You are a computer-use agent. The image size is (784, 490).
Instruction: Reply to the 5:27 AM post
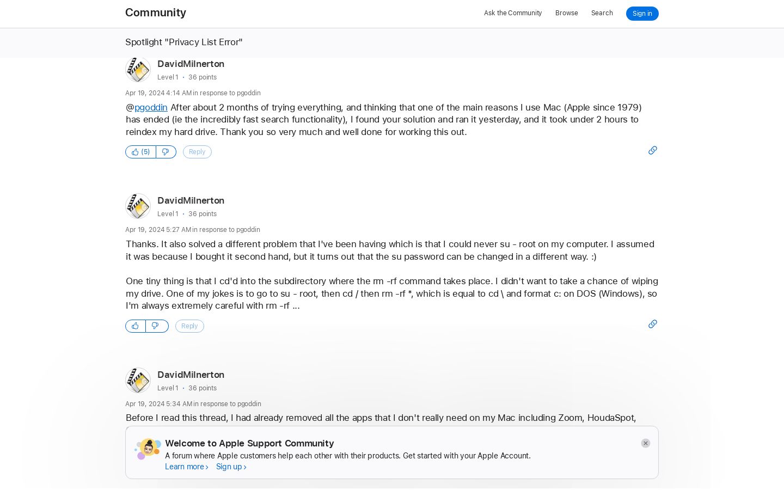(189, 326)
